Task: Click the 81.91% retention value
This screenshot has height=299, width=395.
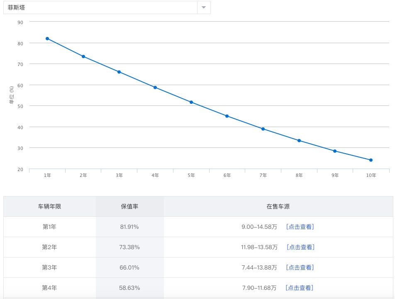Action: point(129,227)
